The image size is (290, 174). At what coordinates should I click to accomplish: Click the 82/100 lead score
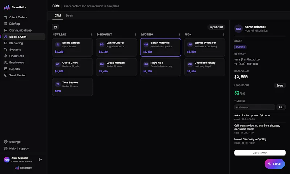240,93
